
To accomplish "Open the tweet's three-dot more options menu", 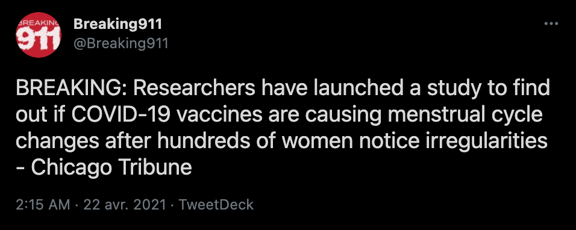I will [551, 24].
